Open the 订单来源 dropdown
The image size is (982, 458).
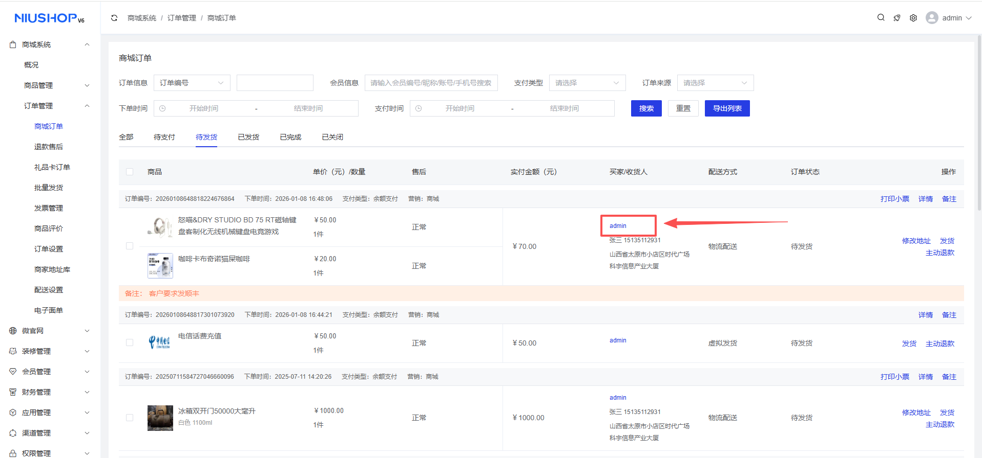[715, 83]
